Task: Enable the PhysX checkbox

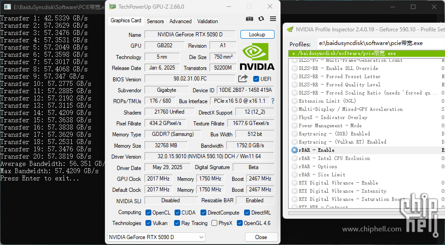Action: coord(214,223)
